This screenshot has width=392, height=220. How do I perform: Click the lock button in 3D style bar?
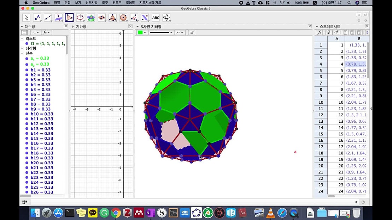191,32
